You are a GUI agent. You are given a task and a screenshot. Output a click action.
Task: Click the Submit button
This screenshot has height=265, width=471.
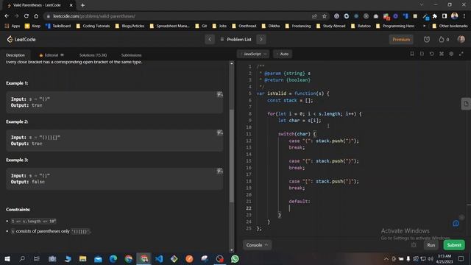454,245
